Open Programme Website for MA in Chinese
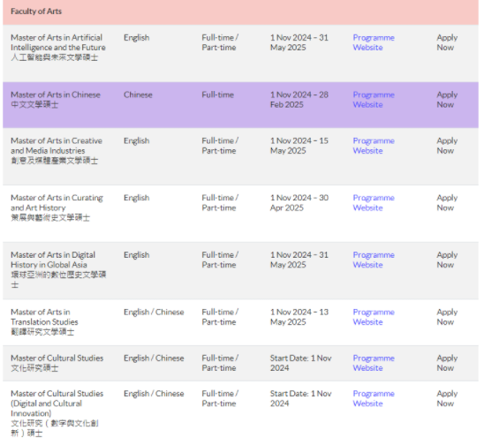This screenshot has height=445, width=484. tap(374, 100)
